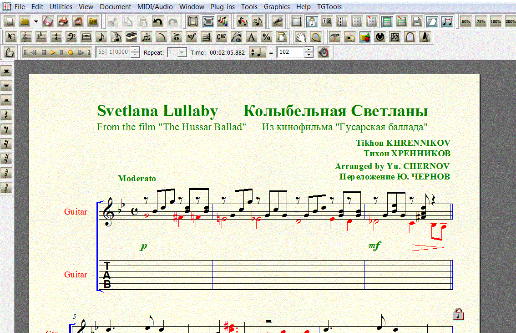
Task: Select the Key Signature tool
Action: [41, 37]
